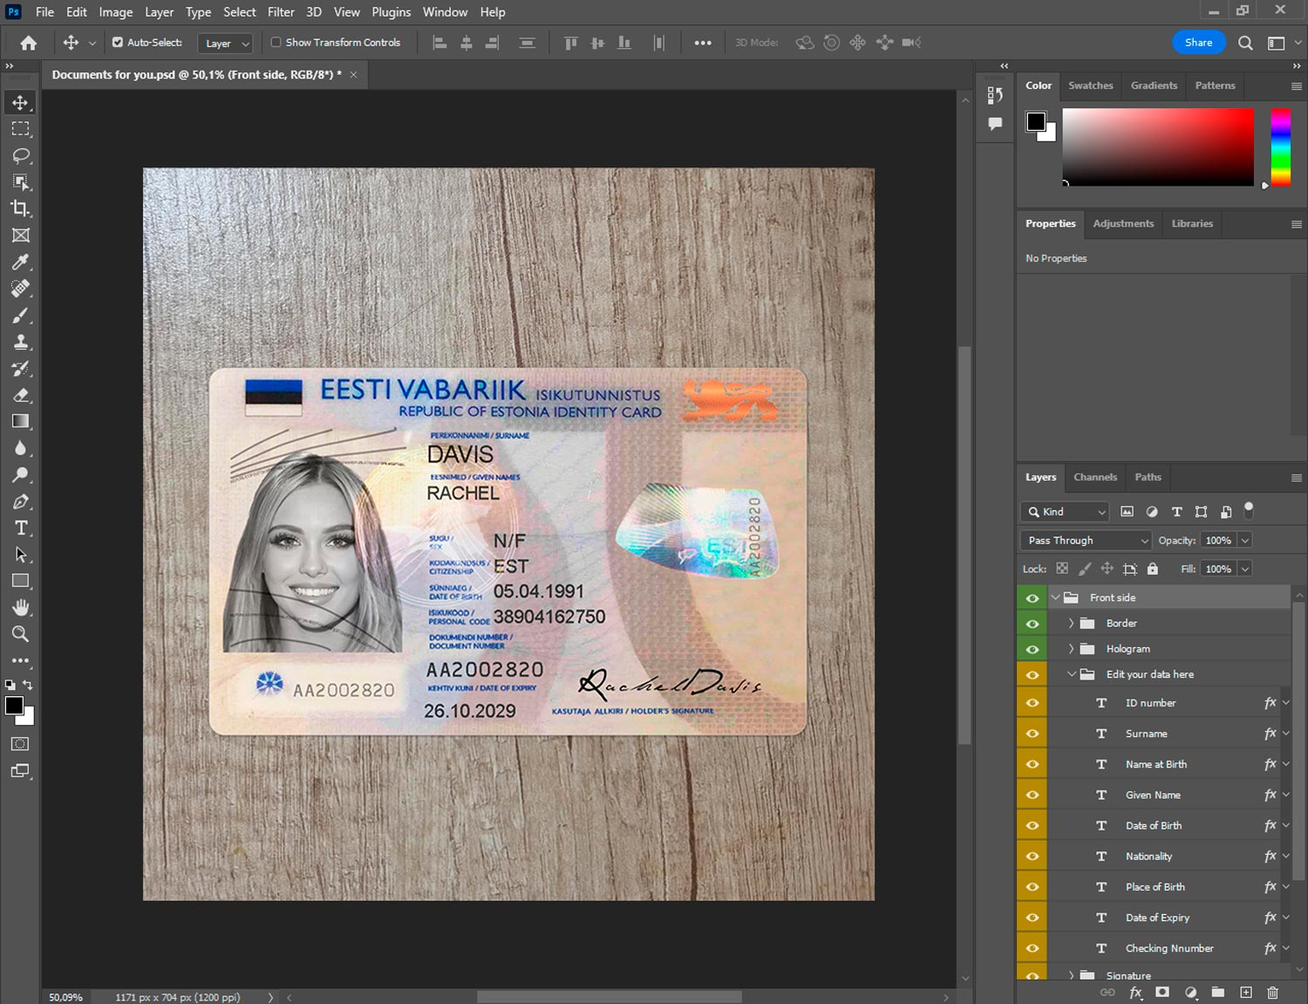Activate the Eyedropper tool

(20, 262)
